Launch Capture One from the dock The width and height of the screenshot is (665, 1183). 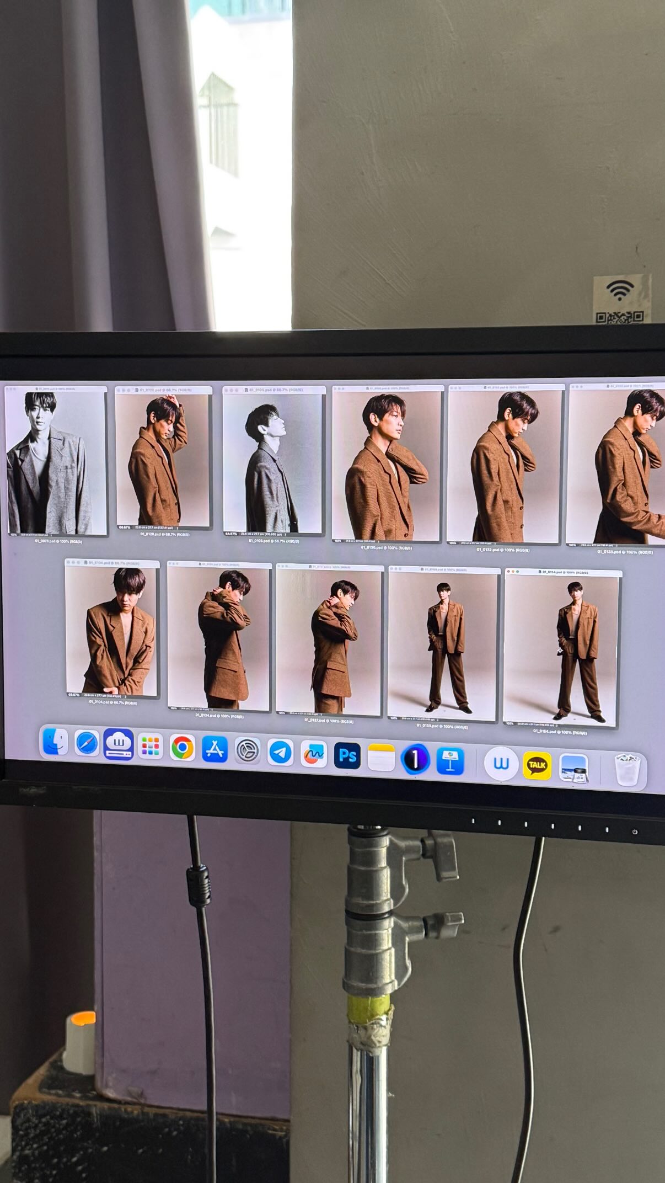coord(415,759)
